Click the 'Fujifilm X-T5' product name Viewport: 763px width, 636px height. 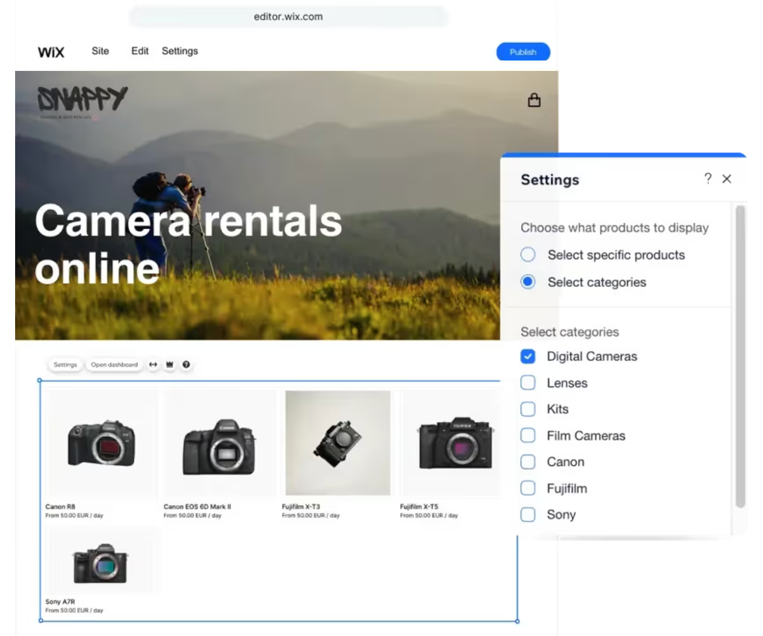(x=419, y=506)
